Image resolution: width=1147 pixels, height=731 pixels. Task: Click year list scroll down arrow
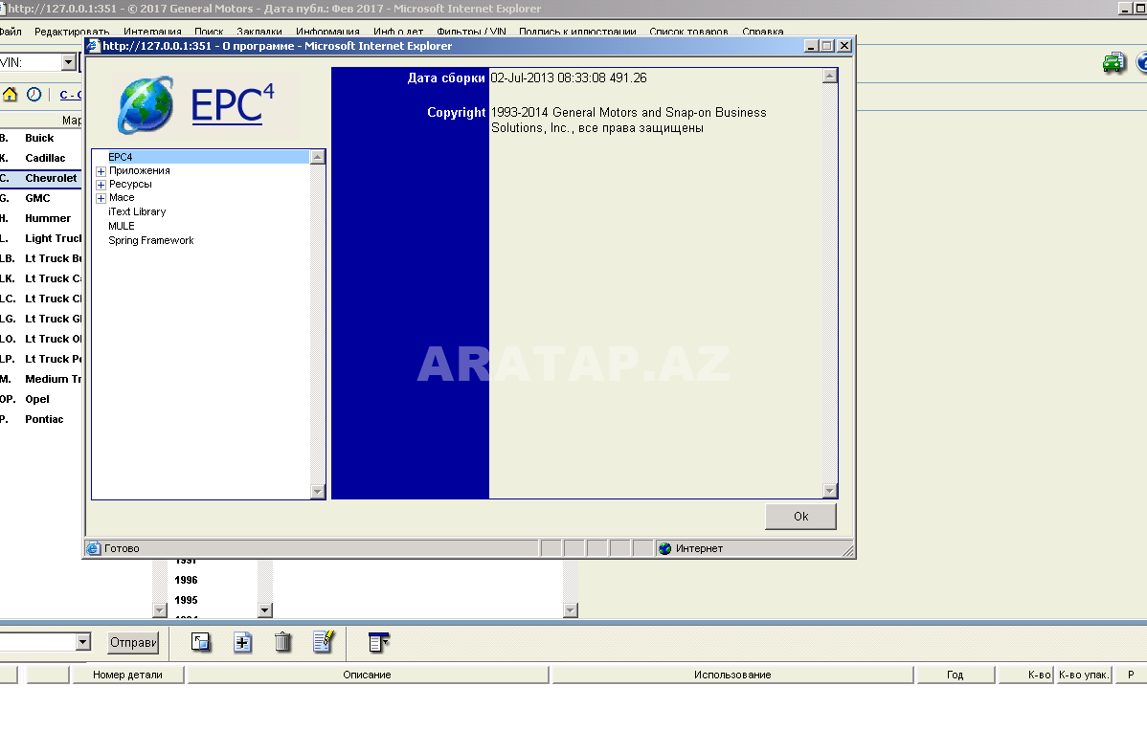pos(265,609)
